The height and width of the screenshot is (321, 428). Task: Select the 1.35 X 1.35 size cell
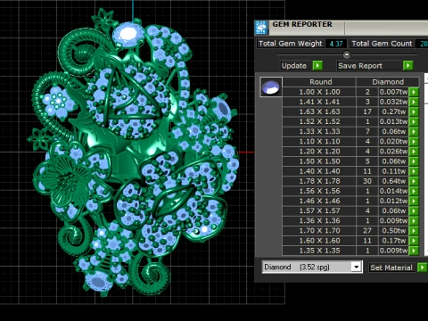pos(319,251)
